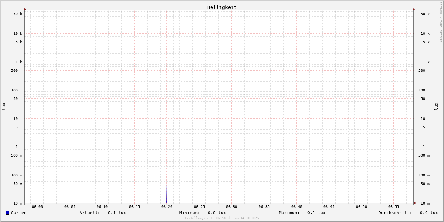Click the red arrow atop the left y-axis
444x222 pixels.
25,9
